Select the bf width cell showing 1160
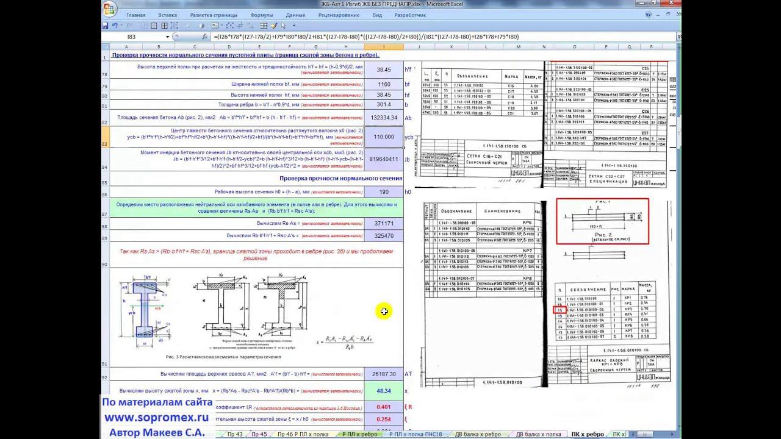Viewport: 781px width, 439px height. pyautogui.click(x=384, y=84)
